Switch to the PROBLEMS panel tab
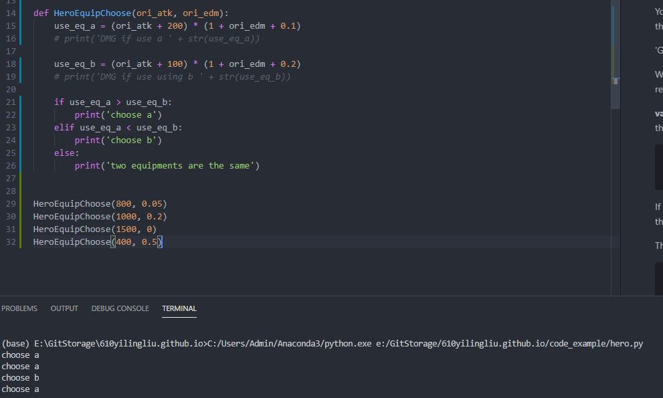The image size is (663, 398). 19,308
